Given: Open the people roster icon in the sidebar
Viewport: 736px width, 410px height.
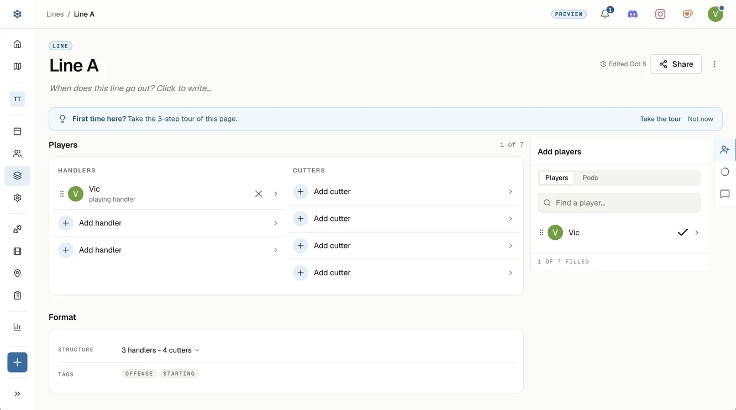Looking at the screenshot, I should click(x=17, y=154).
